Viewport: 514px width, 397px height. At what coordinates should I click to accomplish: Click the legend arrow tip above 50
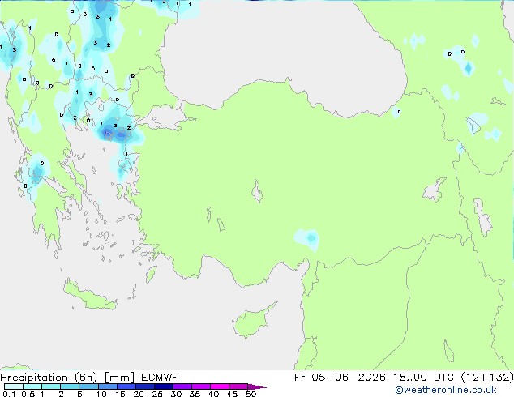tap(257, 386)
